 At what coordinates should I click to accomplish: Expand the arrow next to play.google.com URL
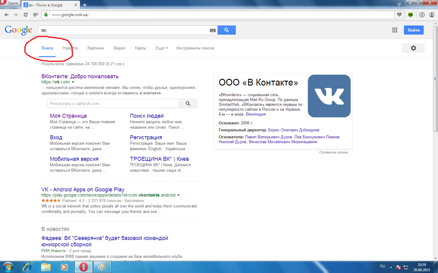(178, 195)
